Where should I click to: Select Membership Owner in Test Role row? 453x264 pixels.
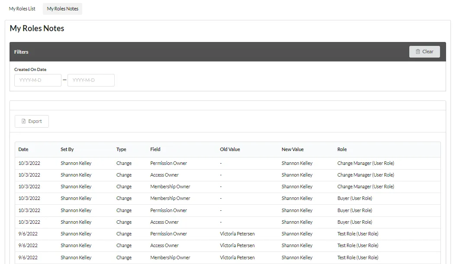click(170, 258)
